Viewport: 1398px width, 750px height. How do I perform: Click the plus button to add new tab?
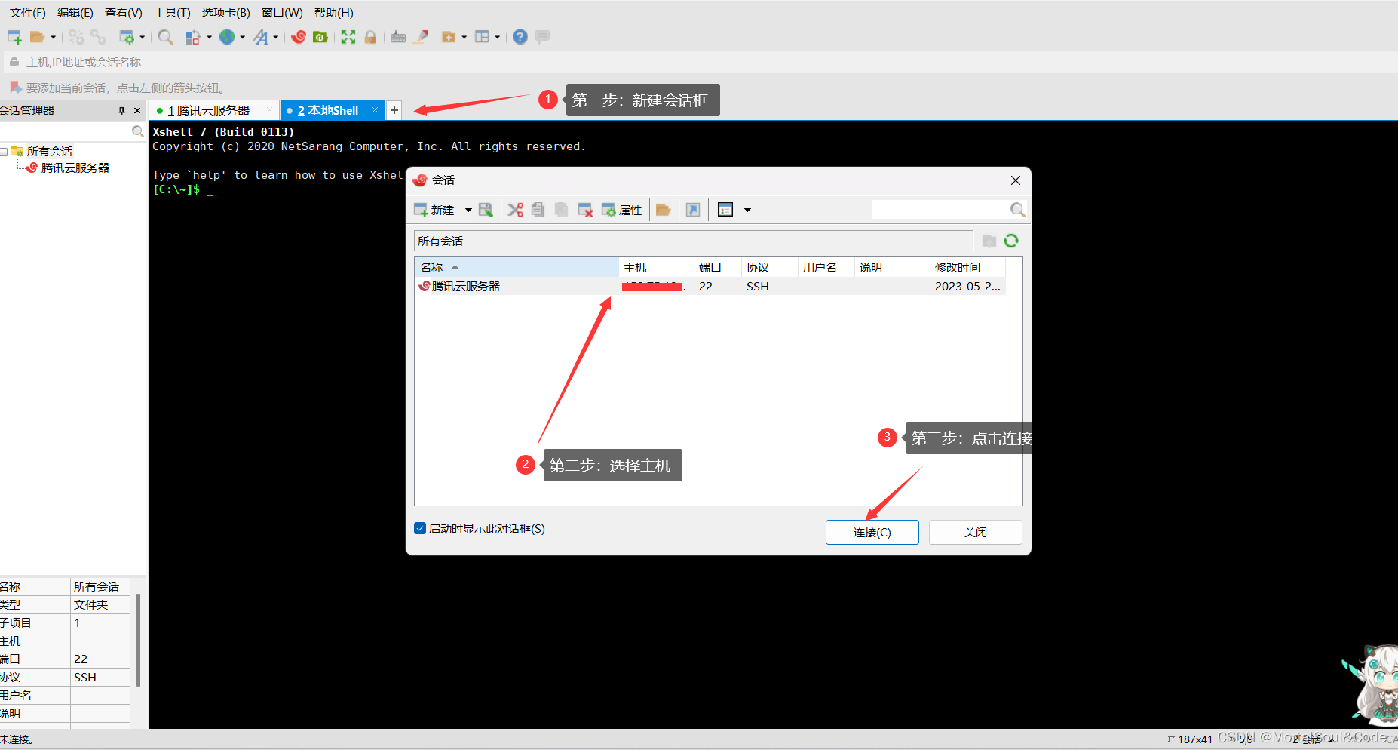tap(394, 110)
